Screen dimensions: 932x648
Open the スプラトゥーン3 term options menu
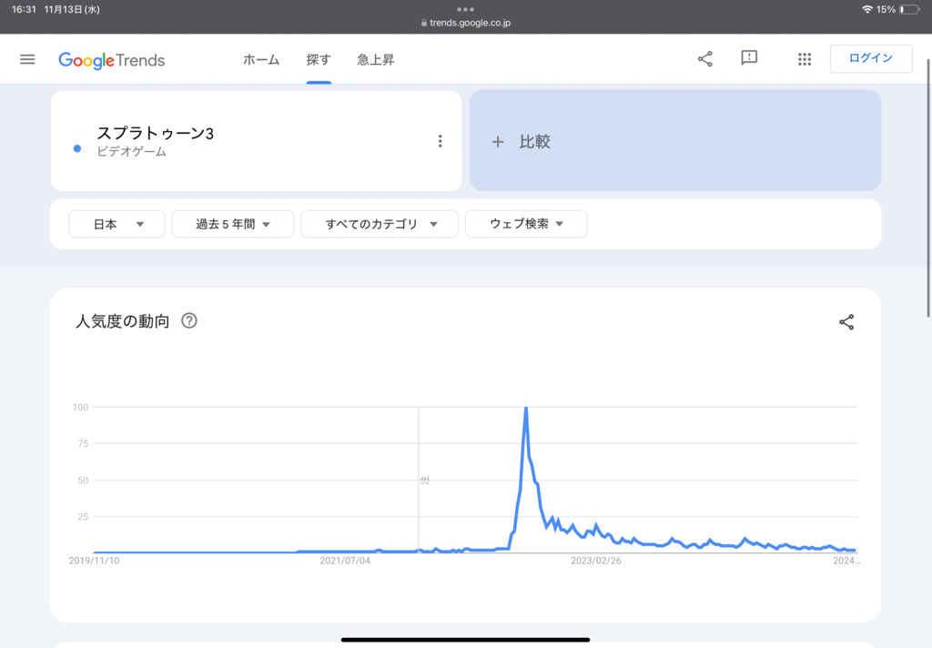440,141
